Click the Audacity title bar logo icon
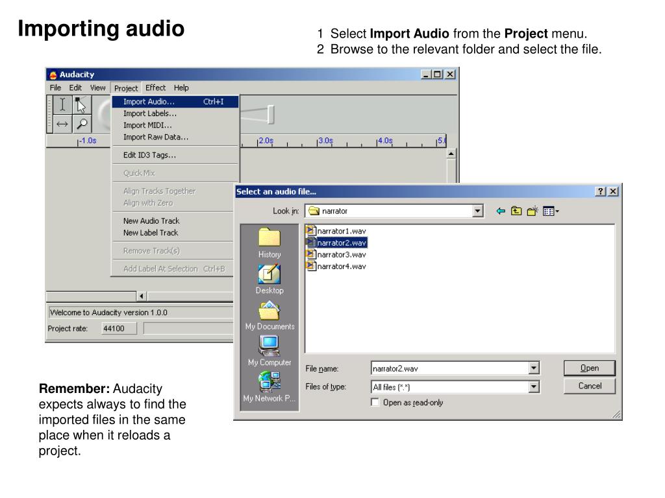Viewport: 665px width, 498px height. (x=53, y=75)
